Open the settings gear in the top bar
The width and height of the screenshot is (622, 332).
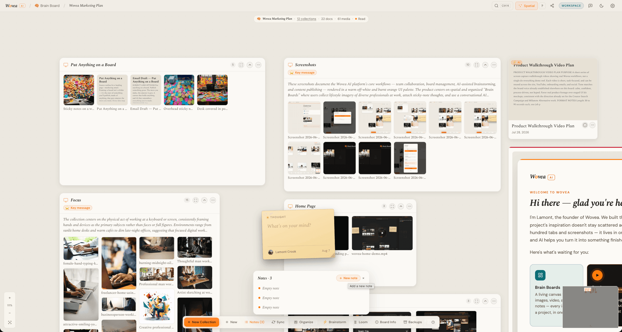(613, 6)
